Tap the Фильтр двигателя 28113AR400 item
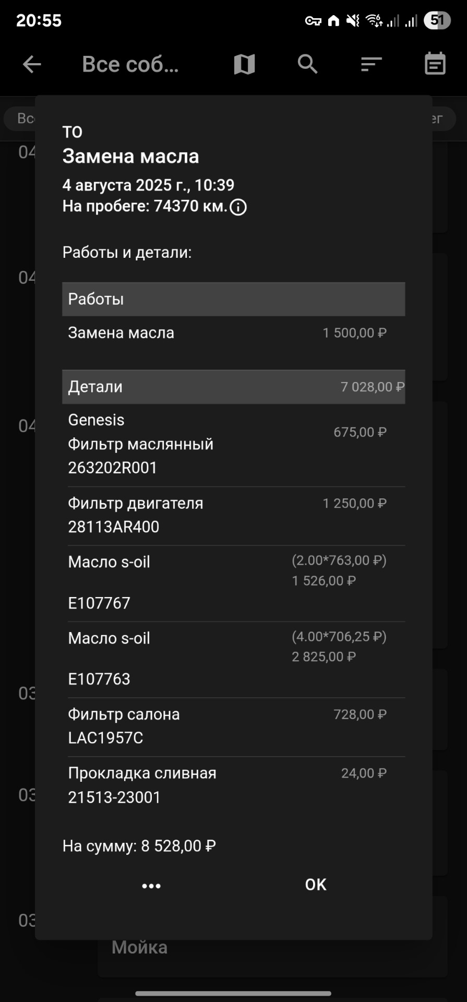Viewport: 467px width, 1002px height. (233, 515)
